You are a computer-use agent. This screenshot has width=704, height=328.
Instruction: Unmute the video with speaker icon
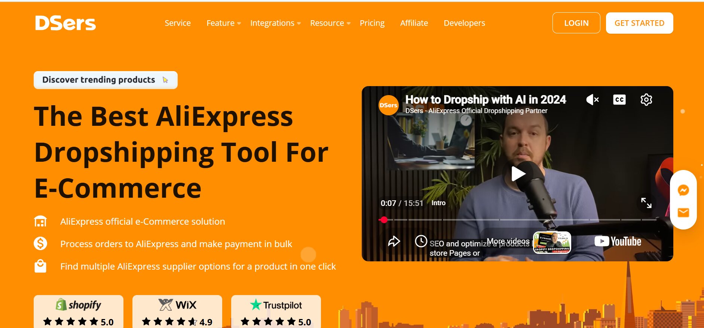coord(593,100)
